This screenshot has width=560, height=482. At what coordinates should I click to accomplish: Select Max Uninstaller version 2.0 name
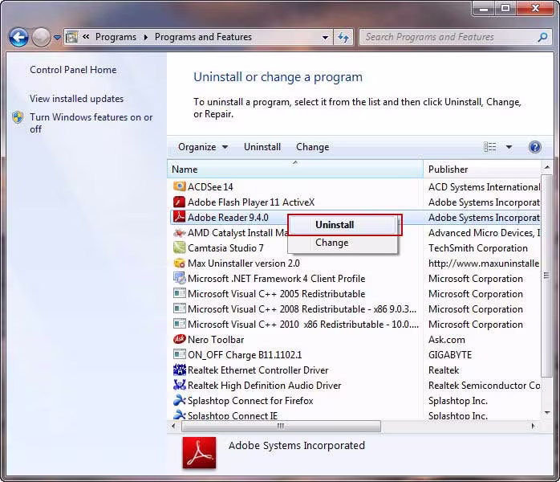(x=244, y=263)
